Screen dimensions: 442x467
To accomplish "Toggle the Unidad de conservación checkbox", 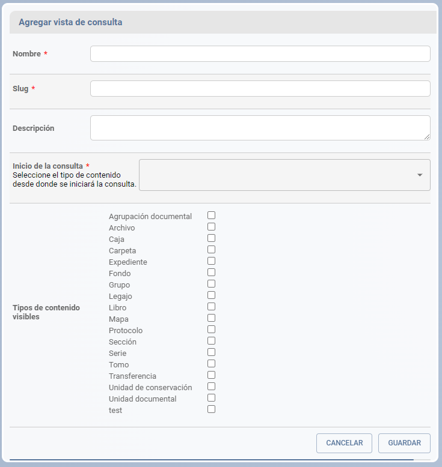I will [211, 387].
